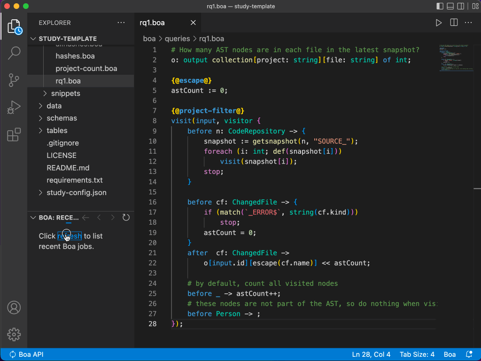481x361 pixels.
Task: Open project-count.boa in the explorer
Action: [86, 69]
